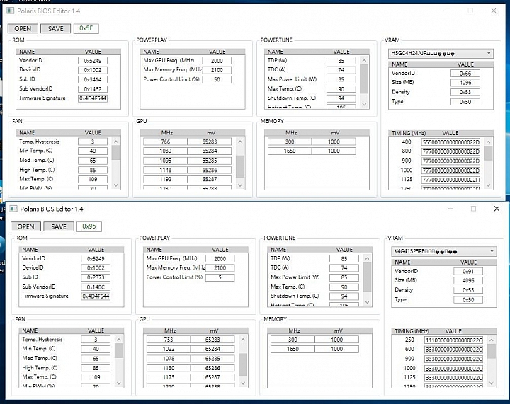Edit memory frequency 300 in lower window
Screen dimensions: 510x404
point(293,340)
